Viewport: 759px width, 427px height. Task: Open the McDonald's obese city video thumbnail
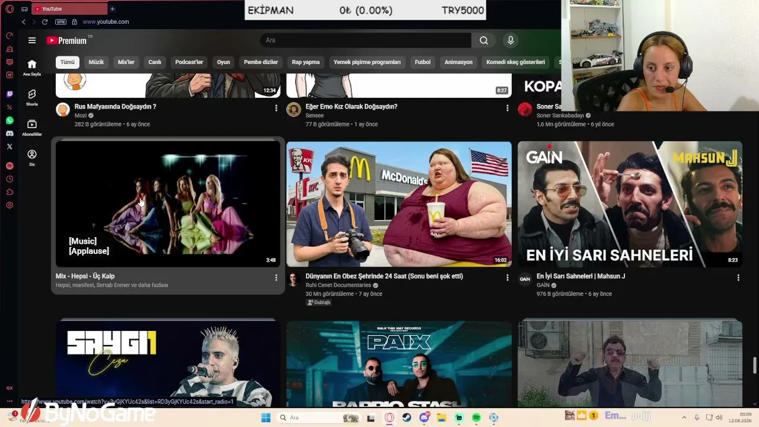(x=399, y=204)
